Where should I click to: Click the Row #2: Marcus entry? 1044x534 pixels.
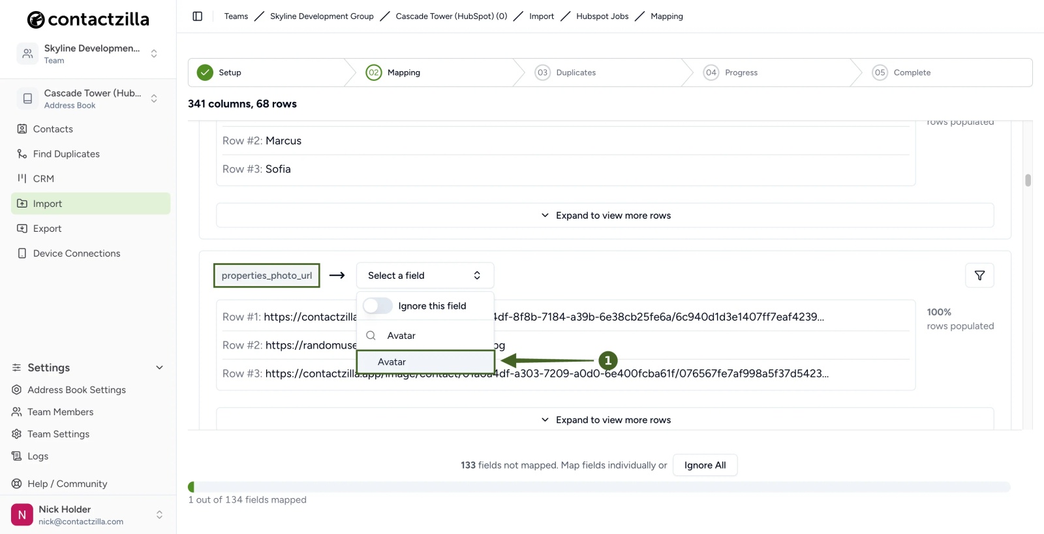pyautogui.click(x=262, y=141)
